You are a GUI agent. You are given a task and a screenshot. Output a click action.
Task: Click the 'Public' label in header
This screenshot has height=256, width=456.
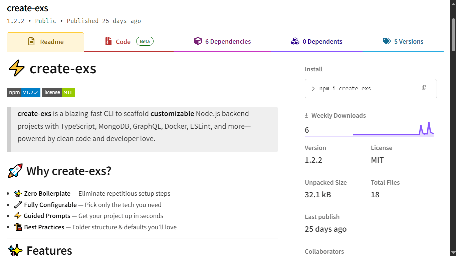coord(46,21)
